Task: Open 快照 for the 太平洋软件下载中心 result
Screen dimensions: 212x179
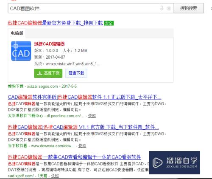Action: point(92,116)
